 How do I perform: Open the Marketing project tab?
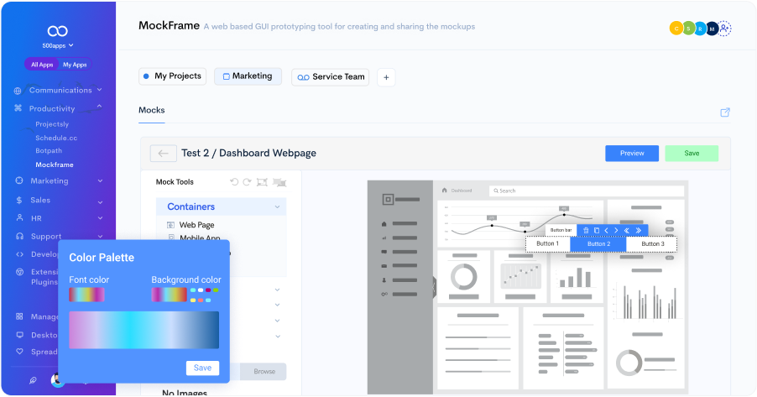(248, 76)
